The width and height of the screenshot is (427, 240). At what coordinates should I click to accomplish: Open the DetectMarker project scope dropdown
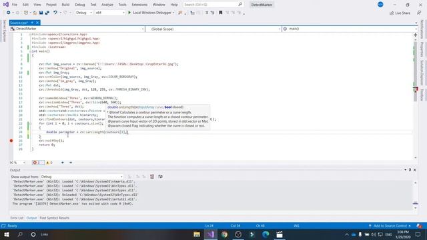pyautogui.click(x=77, y=29)
